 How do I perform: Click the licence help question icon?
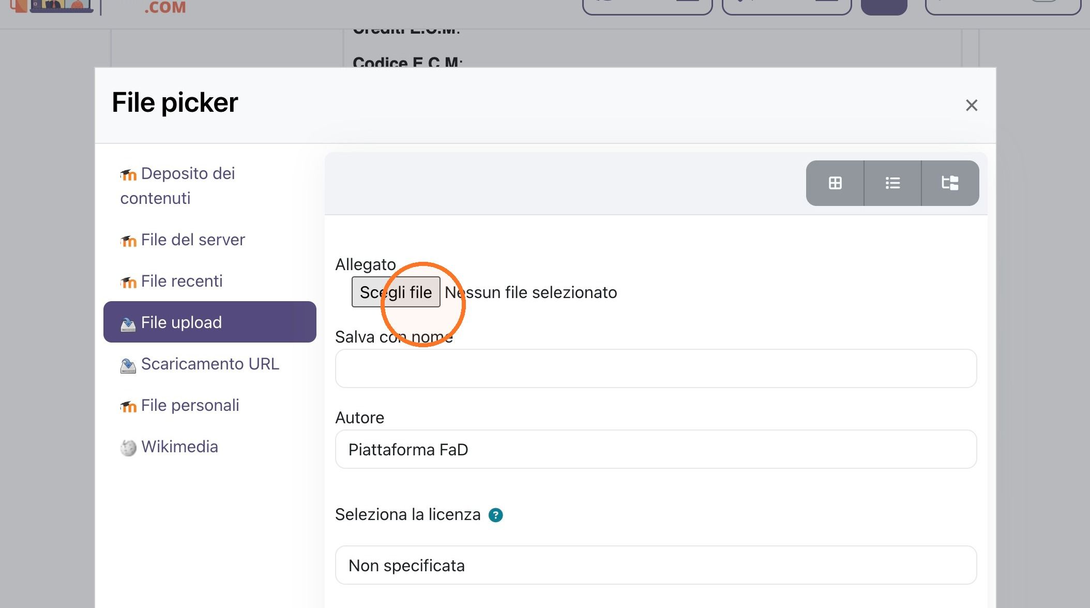click(495, 515)
